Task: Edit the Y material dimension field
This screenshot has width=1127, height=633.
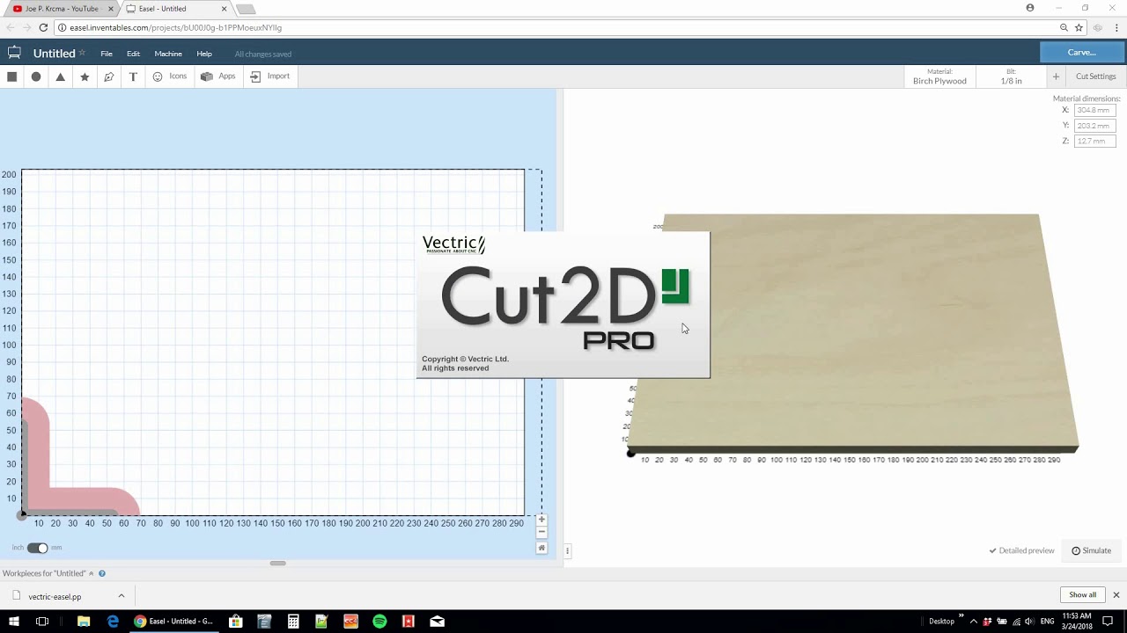Action: pos(1094,126)
